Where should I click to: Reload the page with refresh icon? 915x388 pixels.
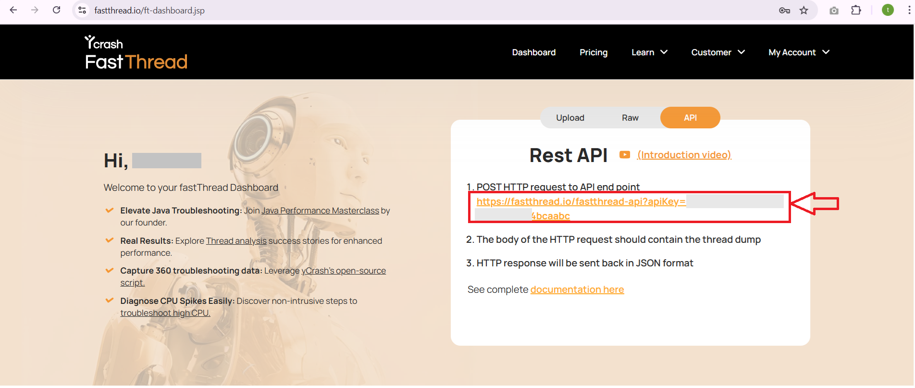56,10
